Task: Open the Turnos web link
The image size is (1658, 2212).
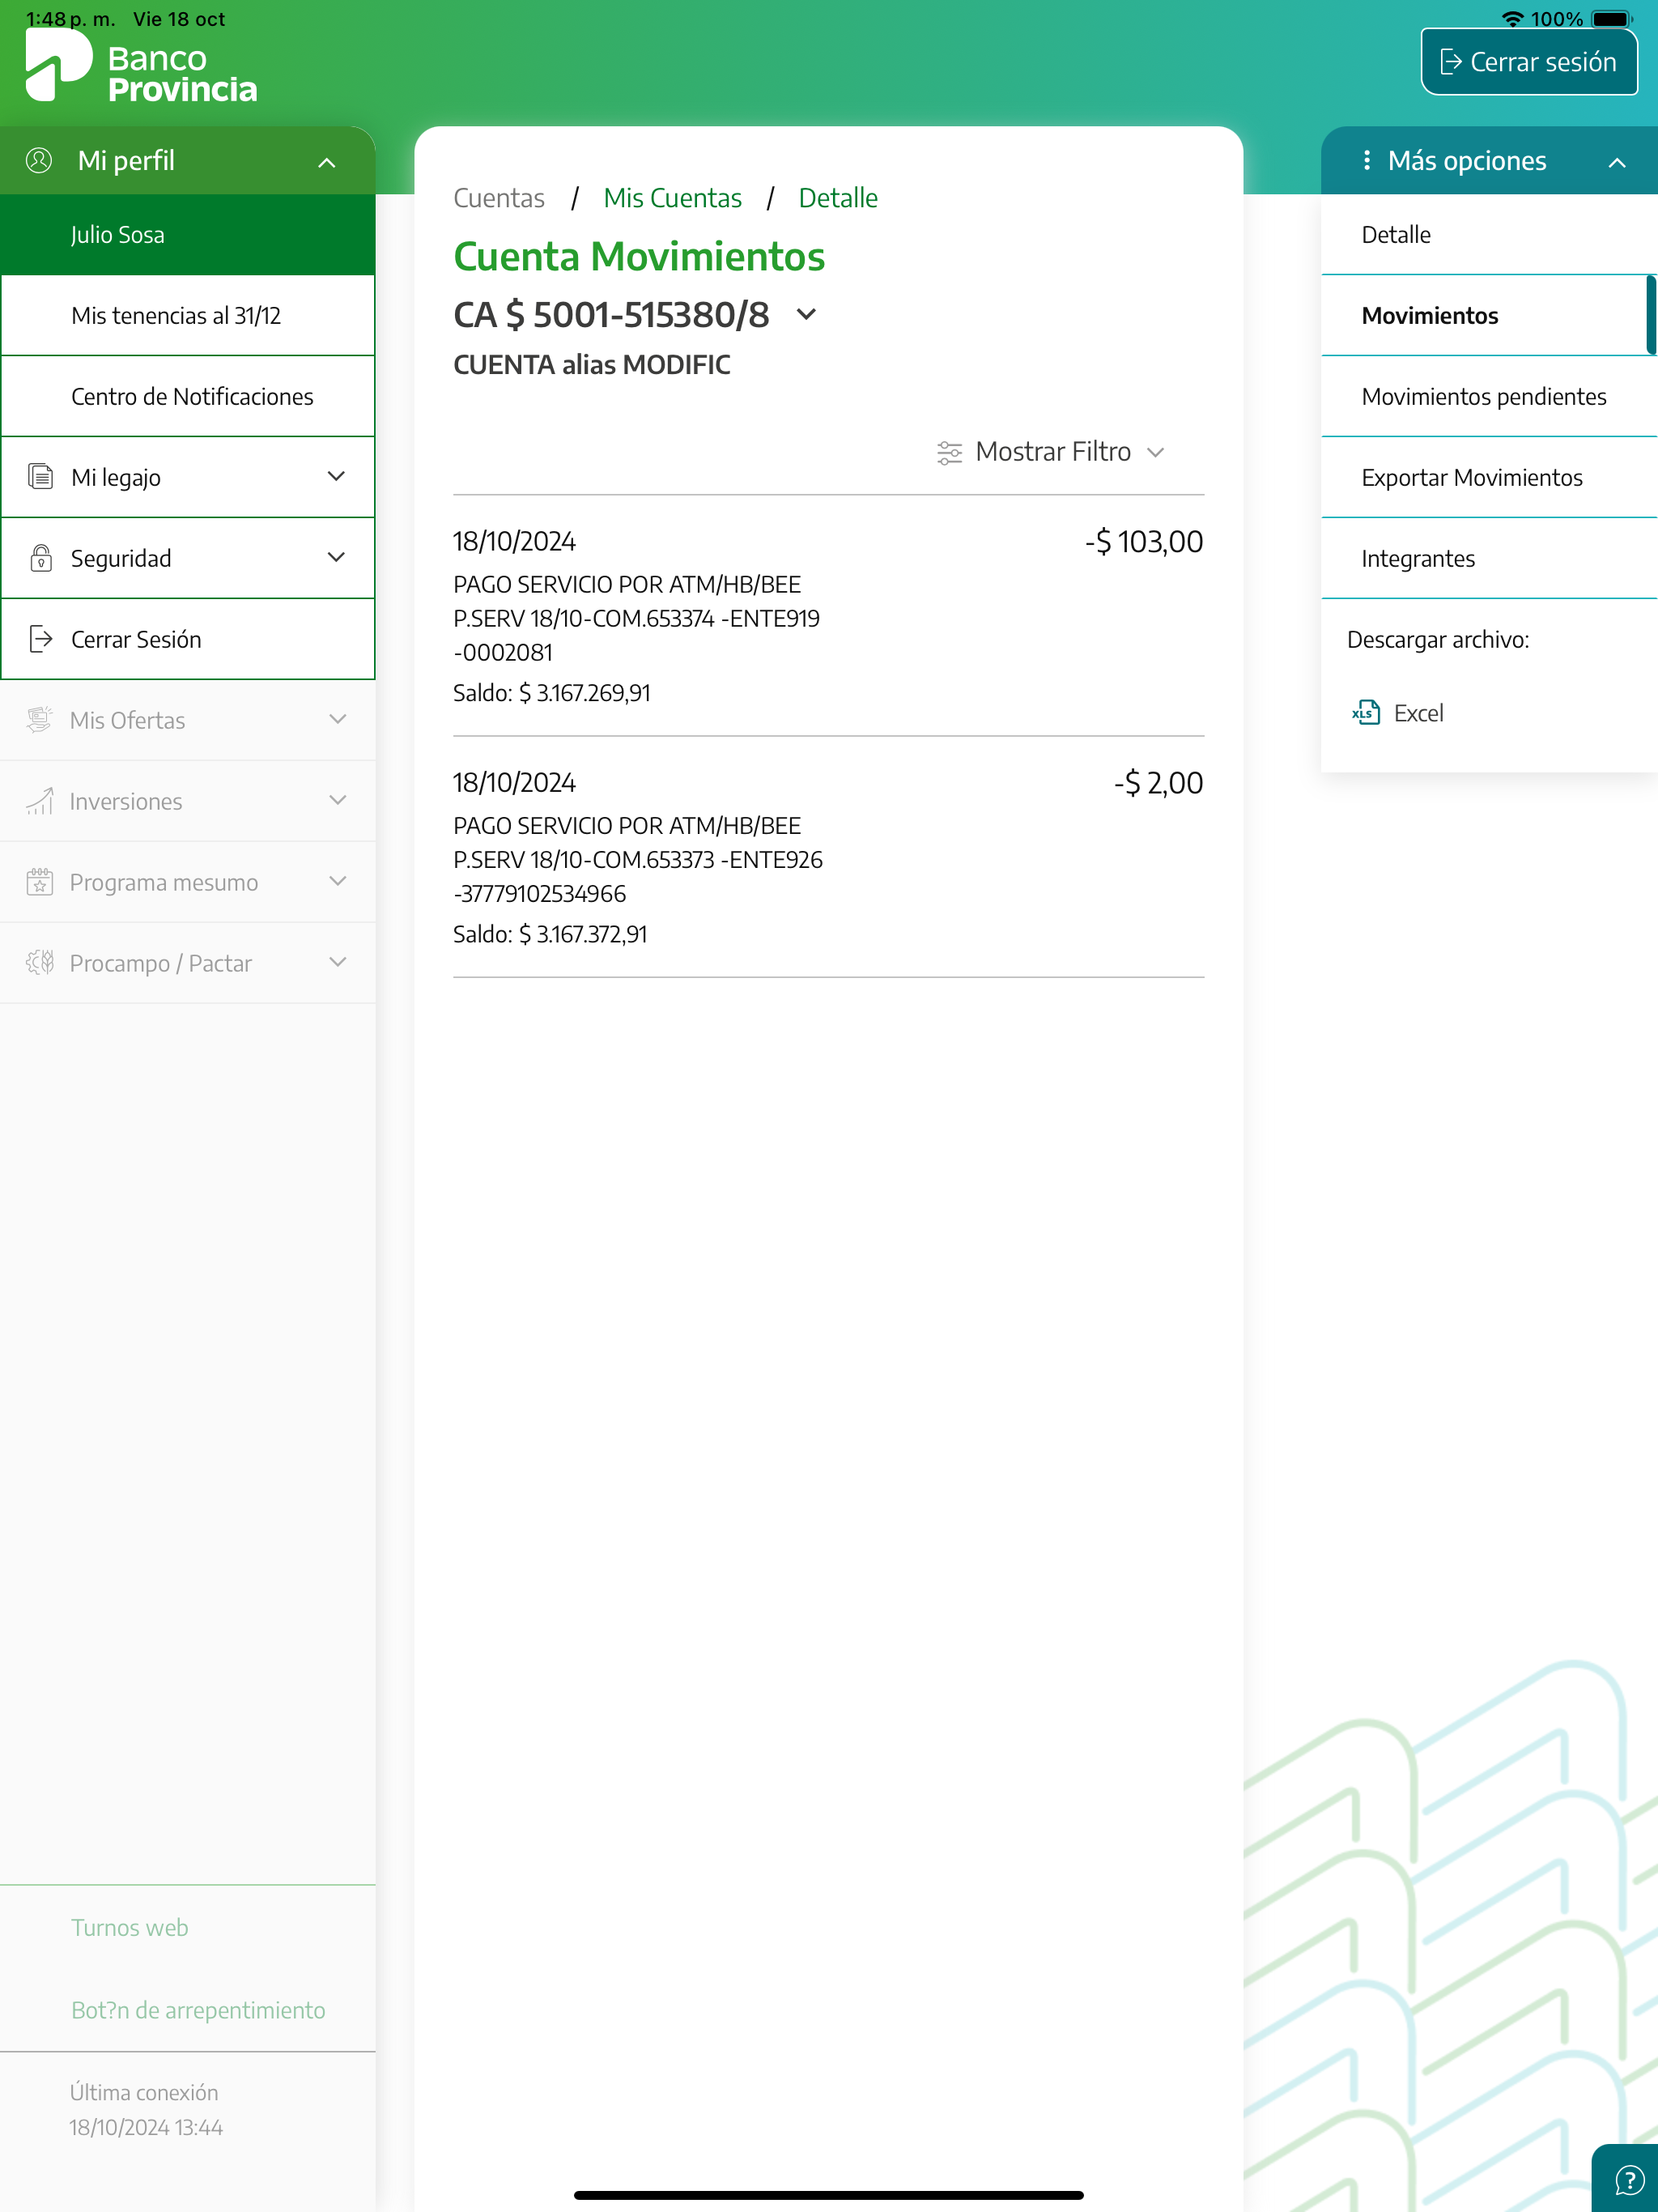Action: click(x=129, y=1928)
